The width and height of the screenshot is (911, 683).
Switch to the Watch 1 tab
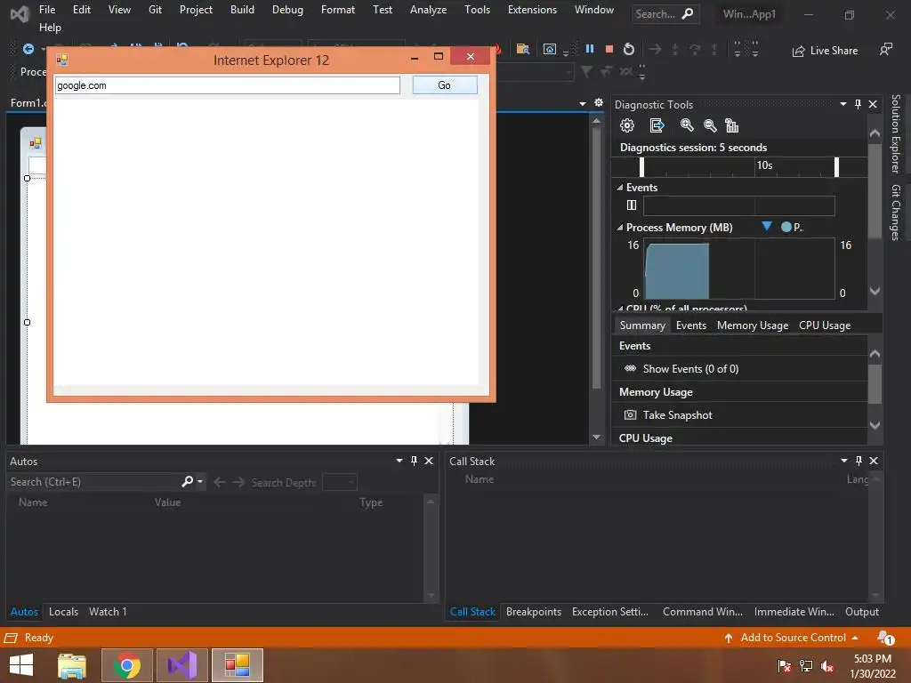pos(108,612)
